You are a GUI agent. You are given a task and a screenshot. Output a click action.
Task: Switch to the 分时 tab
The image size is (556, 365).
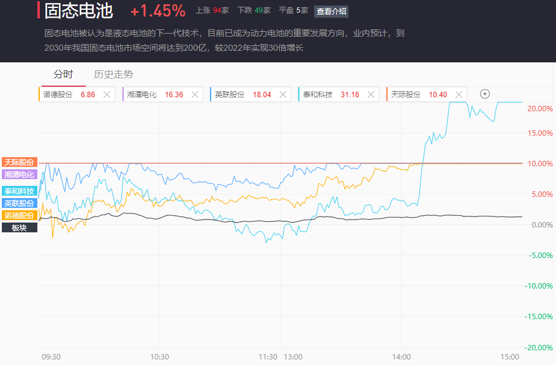click(x=64, y=75)
